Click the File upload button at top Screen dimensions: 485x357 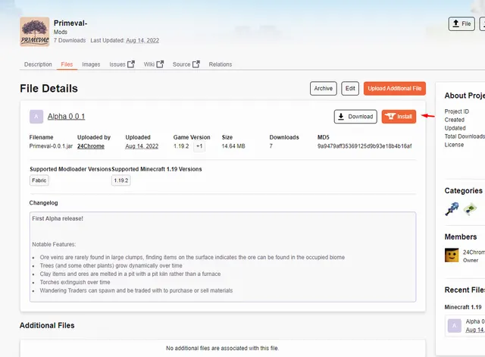click(x=462, y=23)
